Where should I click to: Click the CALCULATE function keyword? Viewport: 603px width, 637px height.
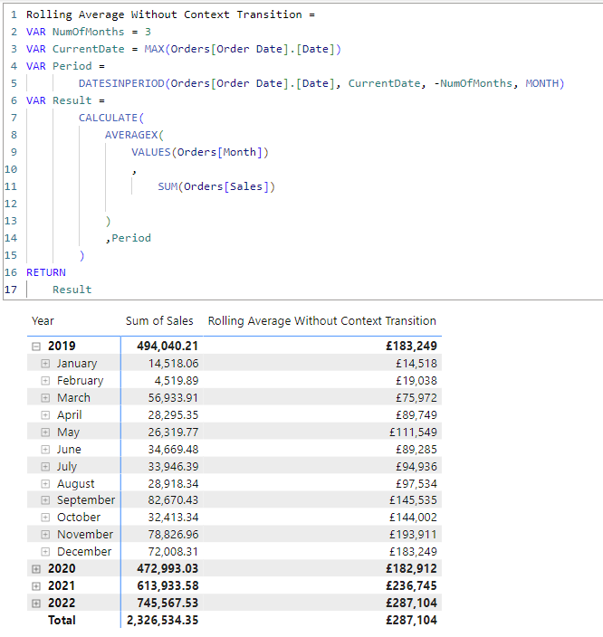(x=108, y=118)
